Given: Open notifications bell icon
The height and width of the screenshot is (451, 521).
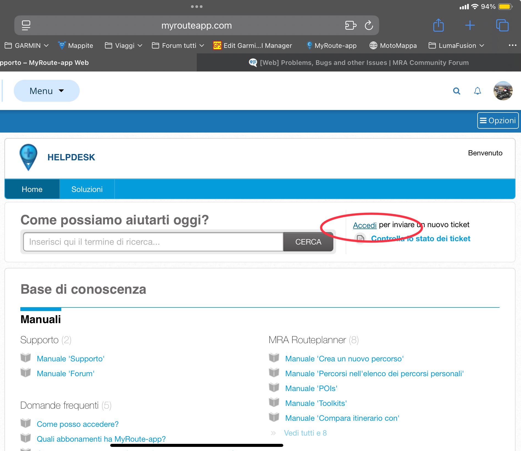Looking at the screenshot, I should [x=478, y=91].
